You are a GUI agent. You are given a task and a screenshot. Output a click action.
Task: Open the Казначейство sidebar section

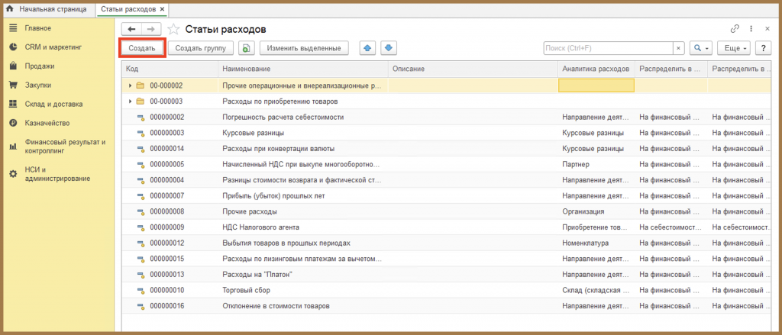pos(47,123)
